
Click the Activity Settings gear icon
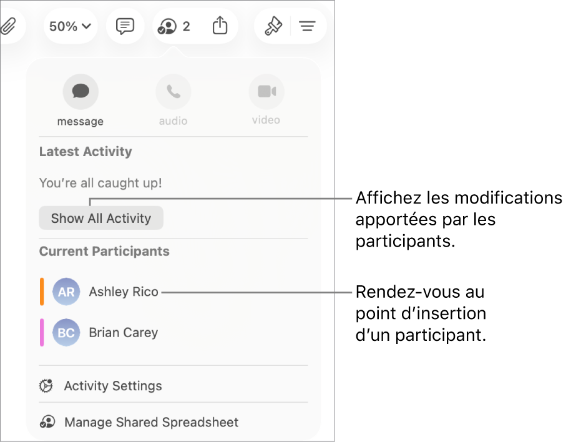point(46,386)
